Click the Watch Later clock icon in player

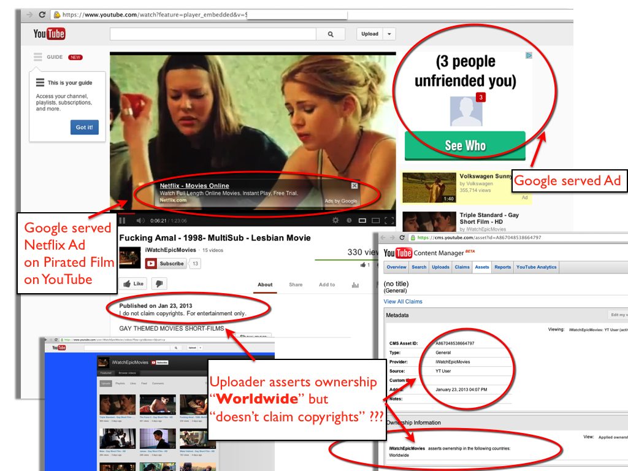[x=349, y=220]
